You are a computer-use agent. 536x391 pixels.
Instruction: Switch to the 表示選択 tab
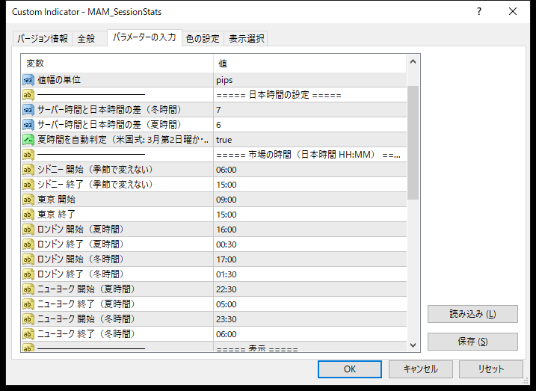246,38
